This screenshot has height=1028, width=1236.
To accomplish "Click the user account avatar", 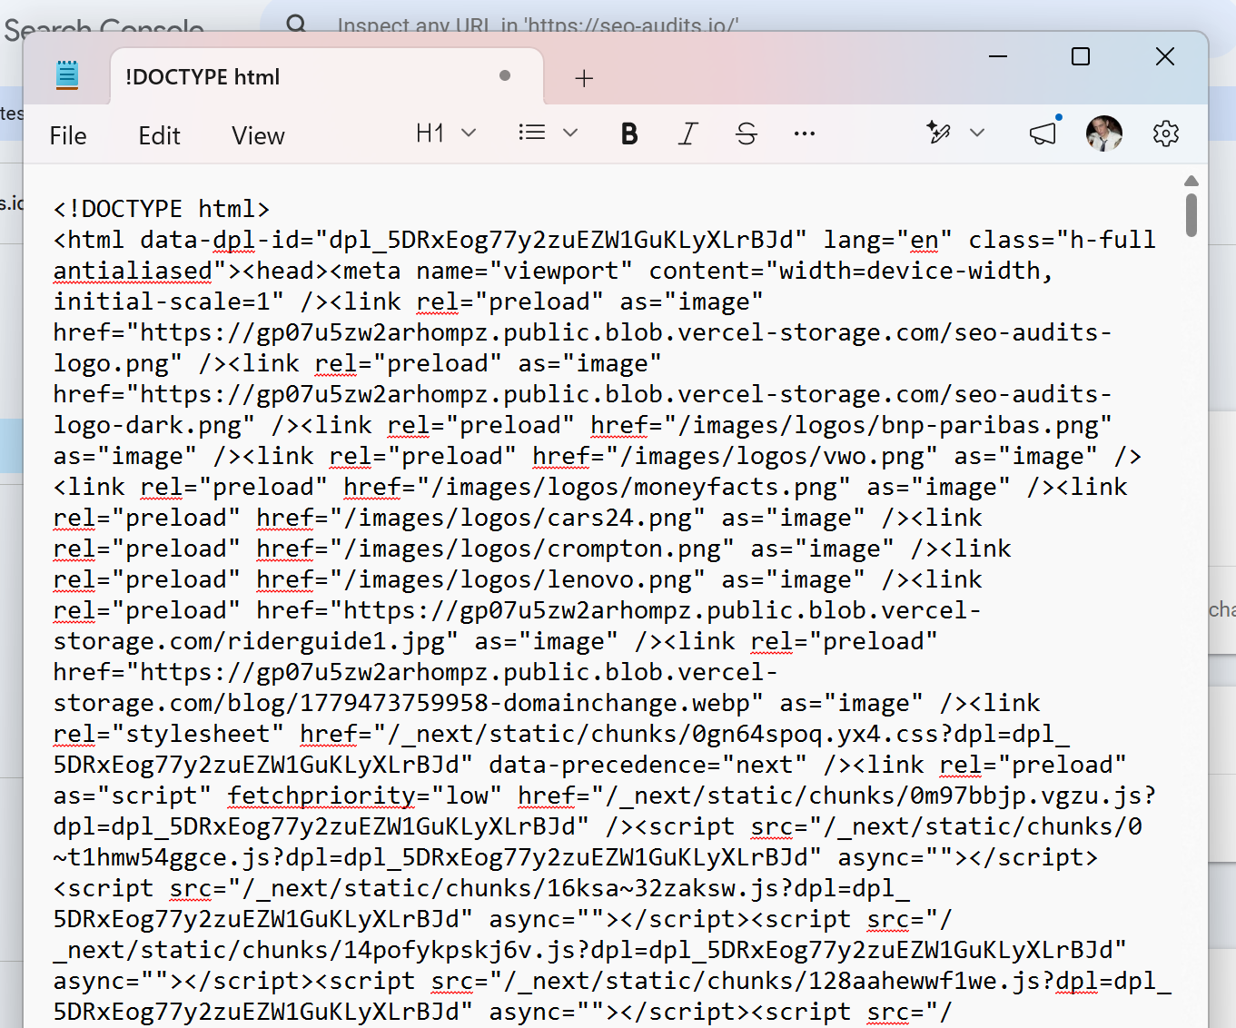I will point(1104,133).
